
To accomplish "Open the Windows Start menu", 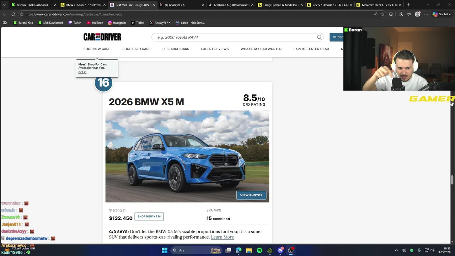I will [x=165, y=250].
